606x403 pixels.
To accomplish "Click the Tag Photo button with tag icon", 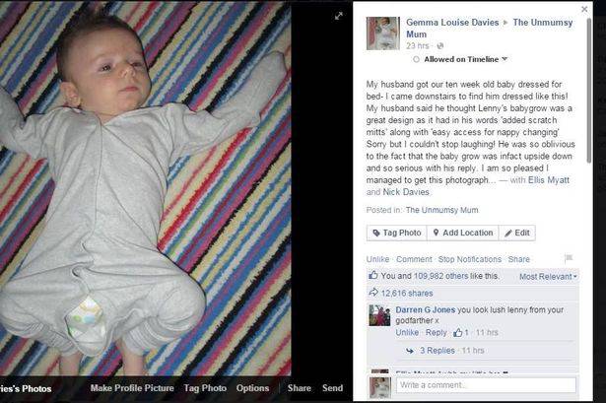I will 396,233.
